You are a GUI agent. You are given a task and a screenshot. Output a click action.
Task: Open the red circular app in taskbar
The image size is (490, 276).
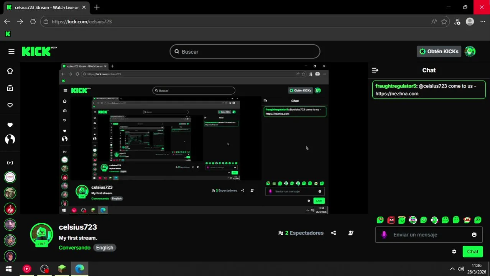tap(26, 269)
